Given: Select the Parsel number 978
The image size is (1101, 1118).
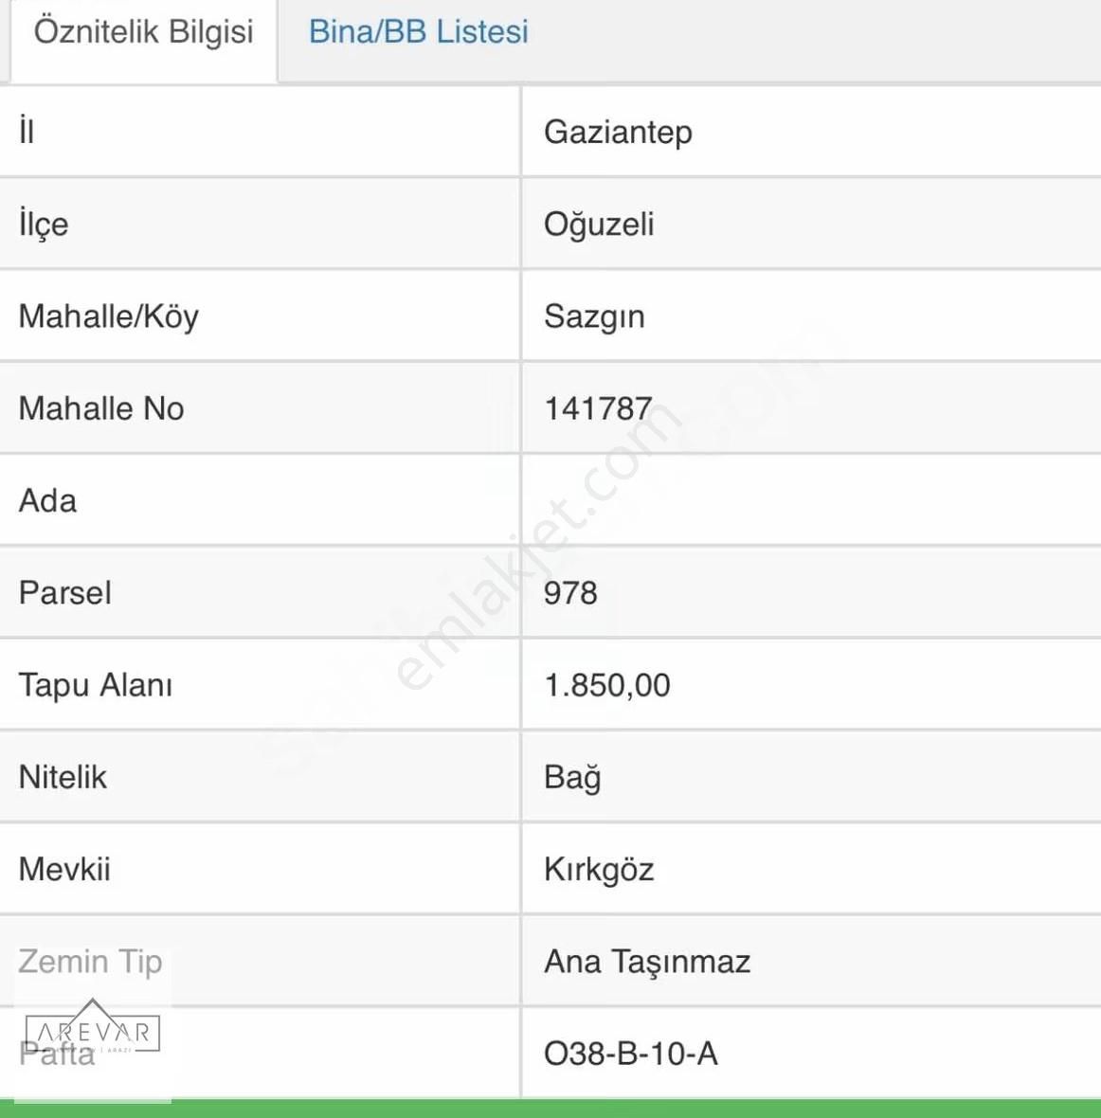Looking at the screenshot, I should point(570,593).
